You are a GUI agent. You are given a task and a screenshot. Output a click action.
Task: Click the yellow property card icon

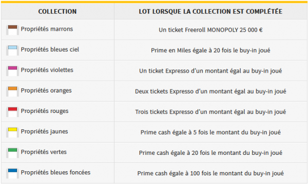(x=12, y=132)
